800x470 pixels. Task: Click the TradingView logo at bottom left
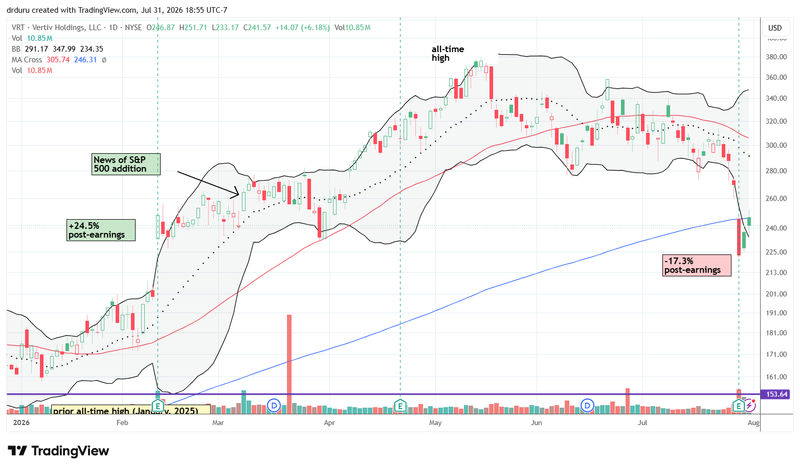click(58, 451)
